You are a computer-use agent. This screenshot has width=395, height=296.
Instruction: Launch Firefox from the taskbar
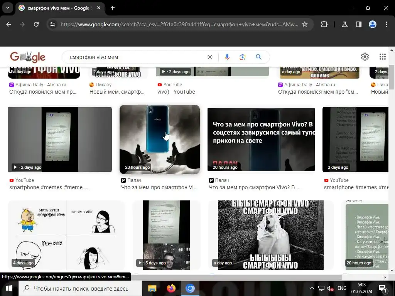(x=171, y=288)
